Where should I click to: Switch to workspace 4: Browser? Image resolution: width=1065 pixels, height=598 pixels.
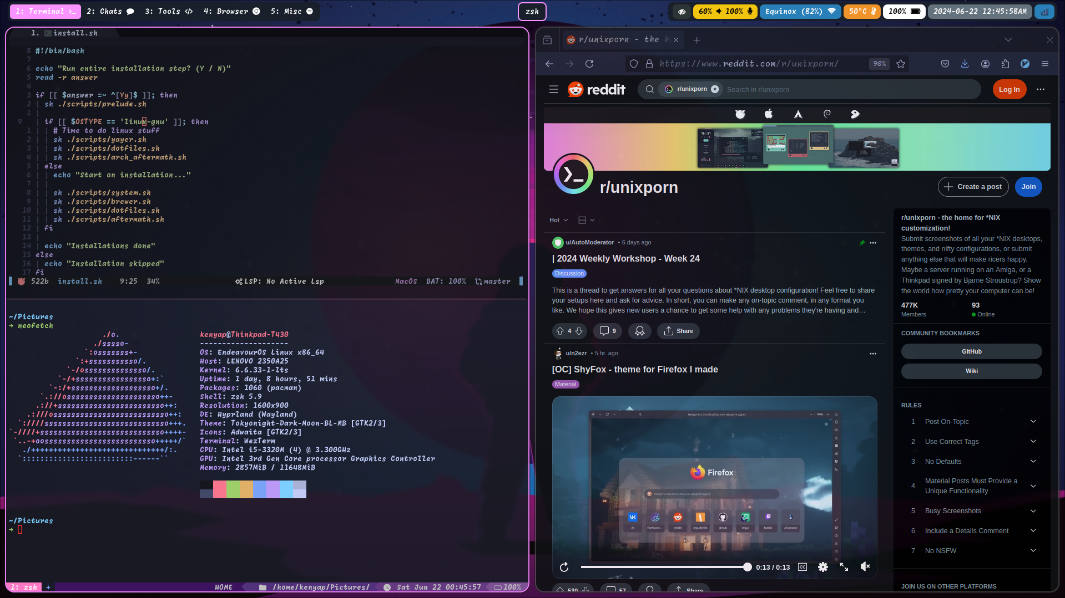(231, 12)
